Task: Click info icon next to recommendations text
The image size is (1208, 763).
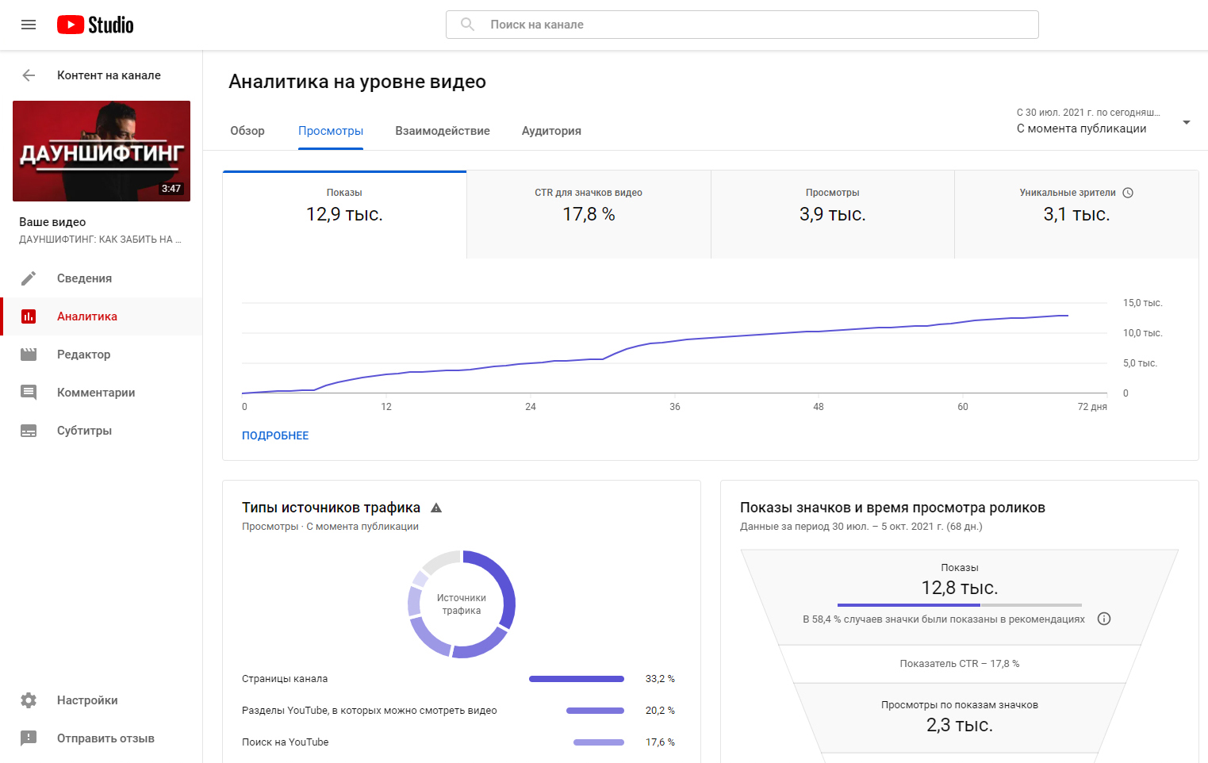Action: 1104,619
